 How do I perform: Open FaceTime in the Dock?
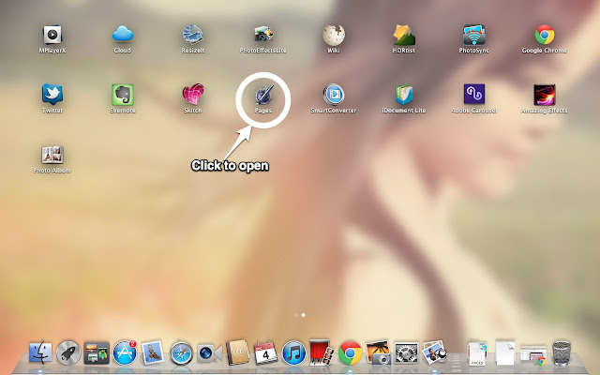pos(209,352)
